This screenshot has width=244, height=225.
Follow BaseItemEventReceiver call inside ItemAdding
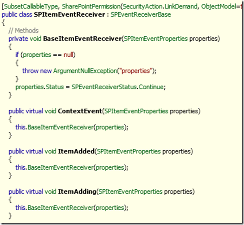pyautogui.click(x=60, y=208)
